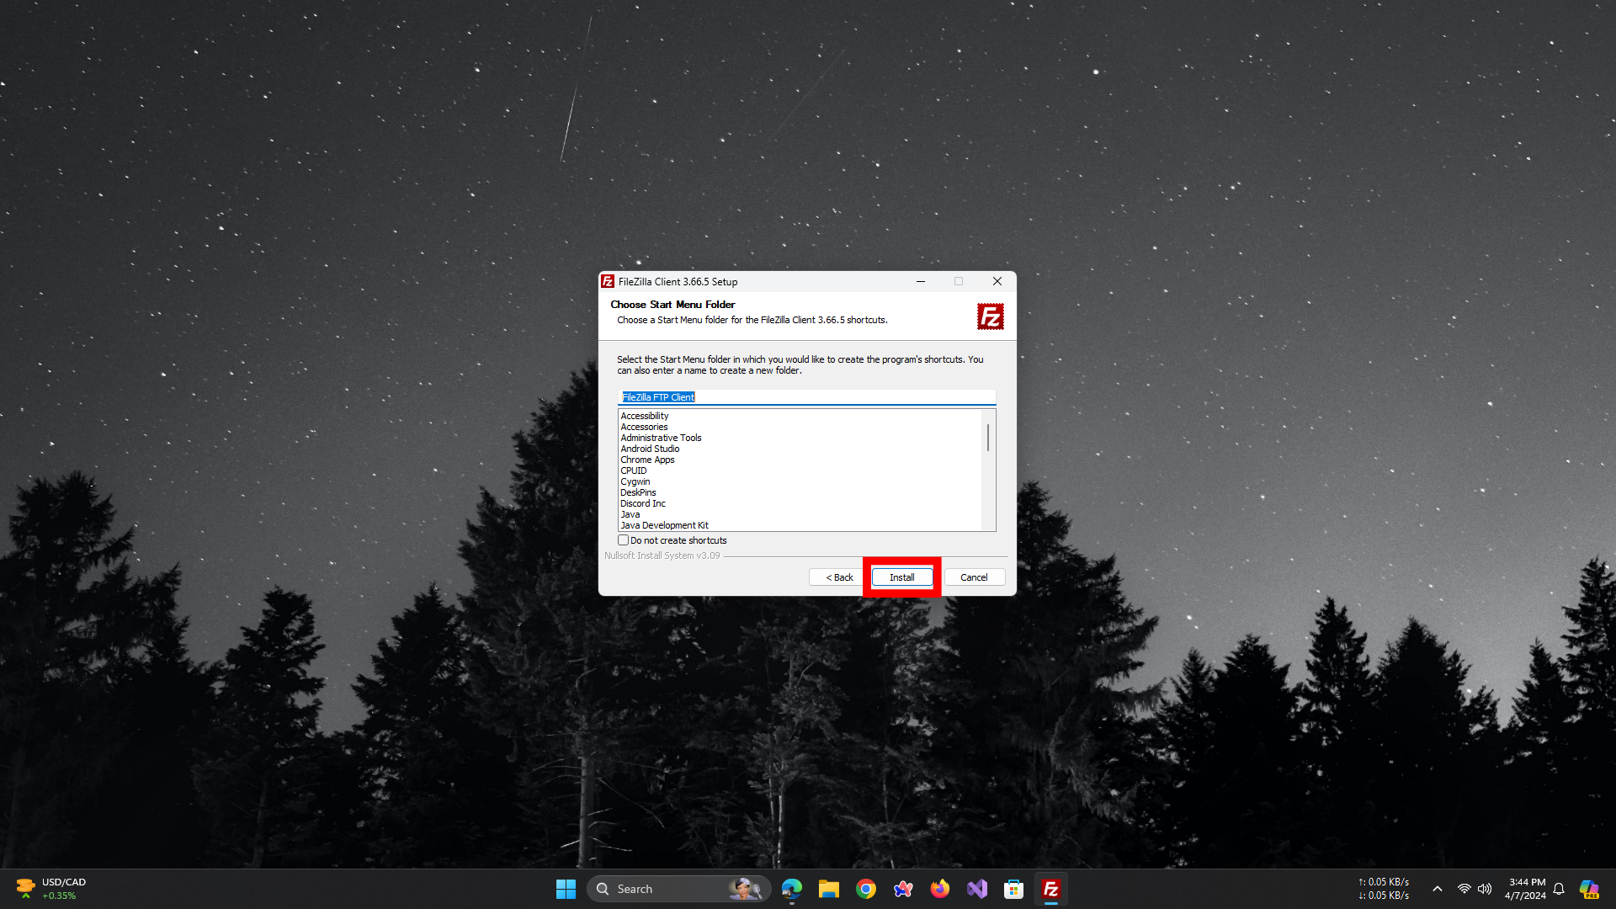Select Java Development Kit folder

pos(664,525)
